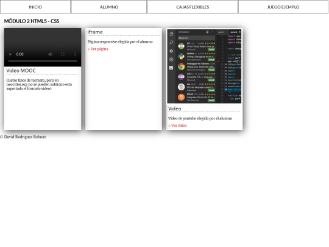Image resolution: width=329 pixels, height=247 pixels.
Task: Click the 'iframe' card heading
Action: [x=95, y=32]
